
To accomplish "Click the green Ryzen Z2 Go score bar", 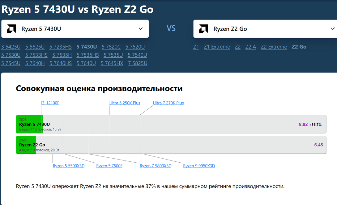I will point(26,145).
